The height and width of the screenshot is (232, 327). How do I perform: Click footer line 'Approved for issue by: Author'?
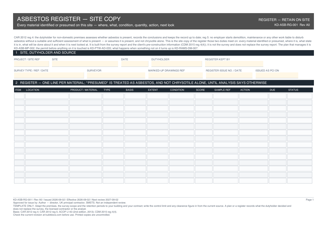click(x=70, y=203)
